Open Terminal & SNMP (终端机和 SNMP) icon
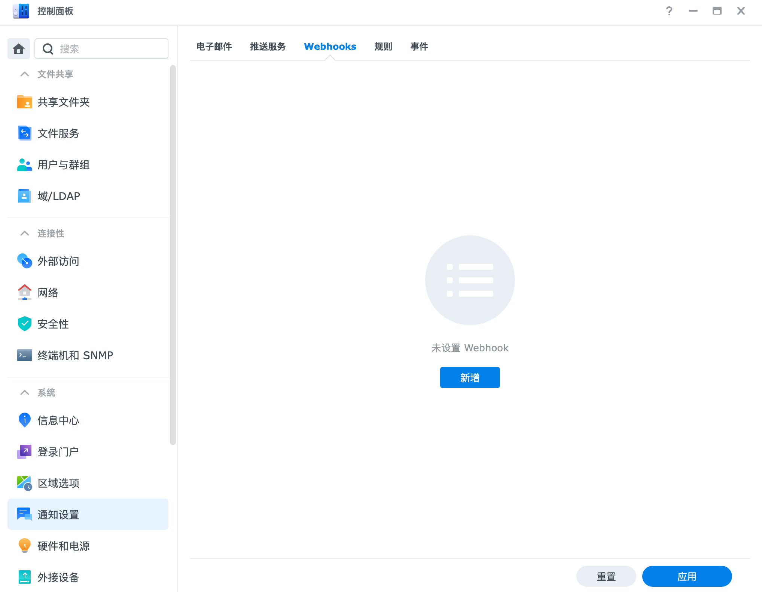Image resolution: width=762 pixels, height=592 pixels. tap(24, 355)
